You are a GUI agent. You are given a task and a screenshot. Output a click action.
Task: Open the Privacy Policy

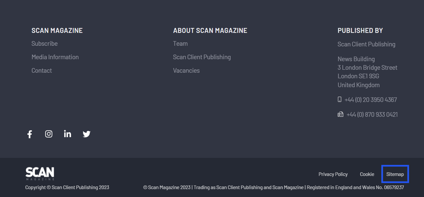coord(333,174)
